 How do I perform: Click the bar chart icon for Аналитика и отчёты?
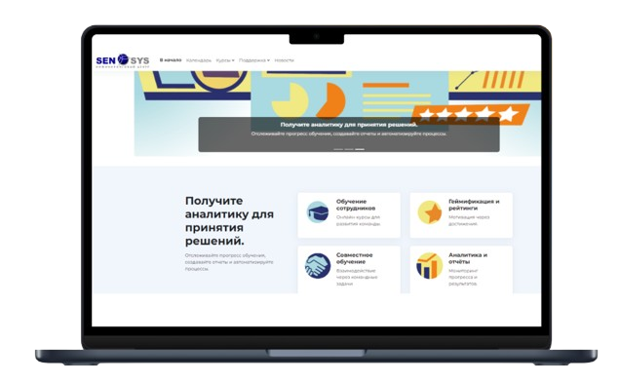click(x=430, y=266)
